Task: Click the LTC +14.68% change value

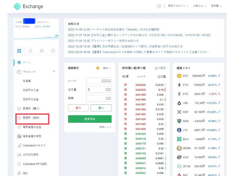Action: click(212, 130)
